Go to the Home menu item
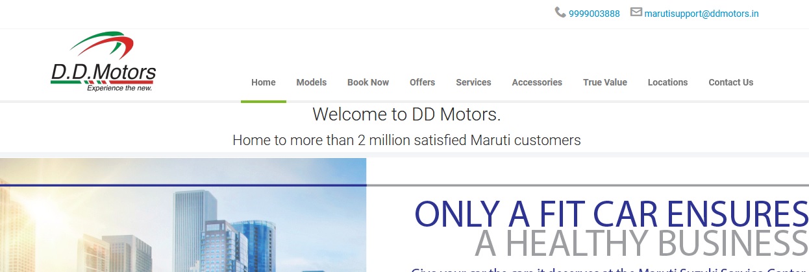This screenshot has height=272, width=809. click(264, 82)
